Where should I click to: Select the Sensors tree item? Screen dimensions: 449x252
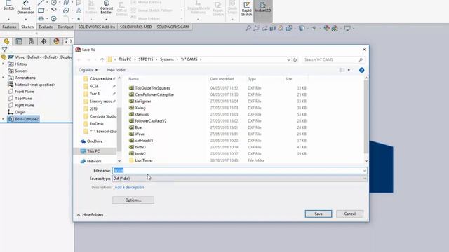[21, 71]
